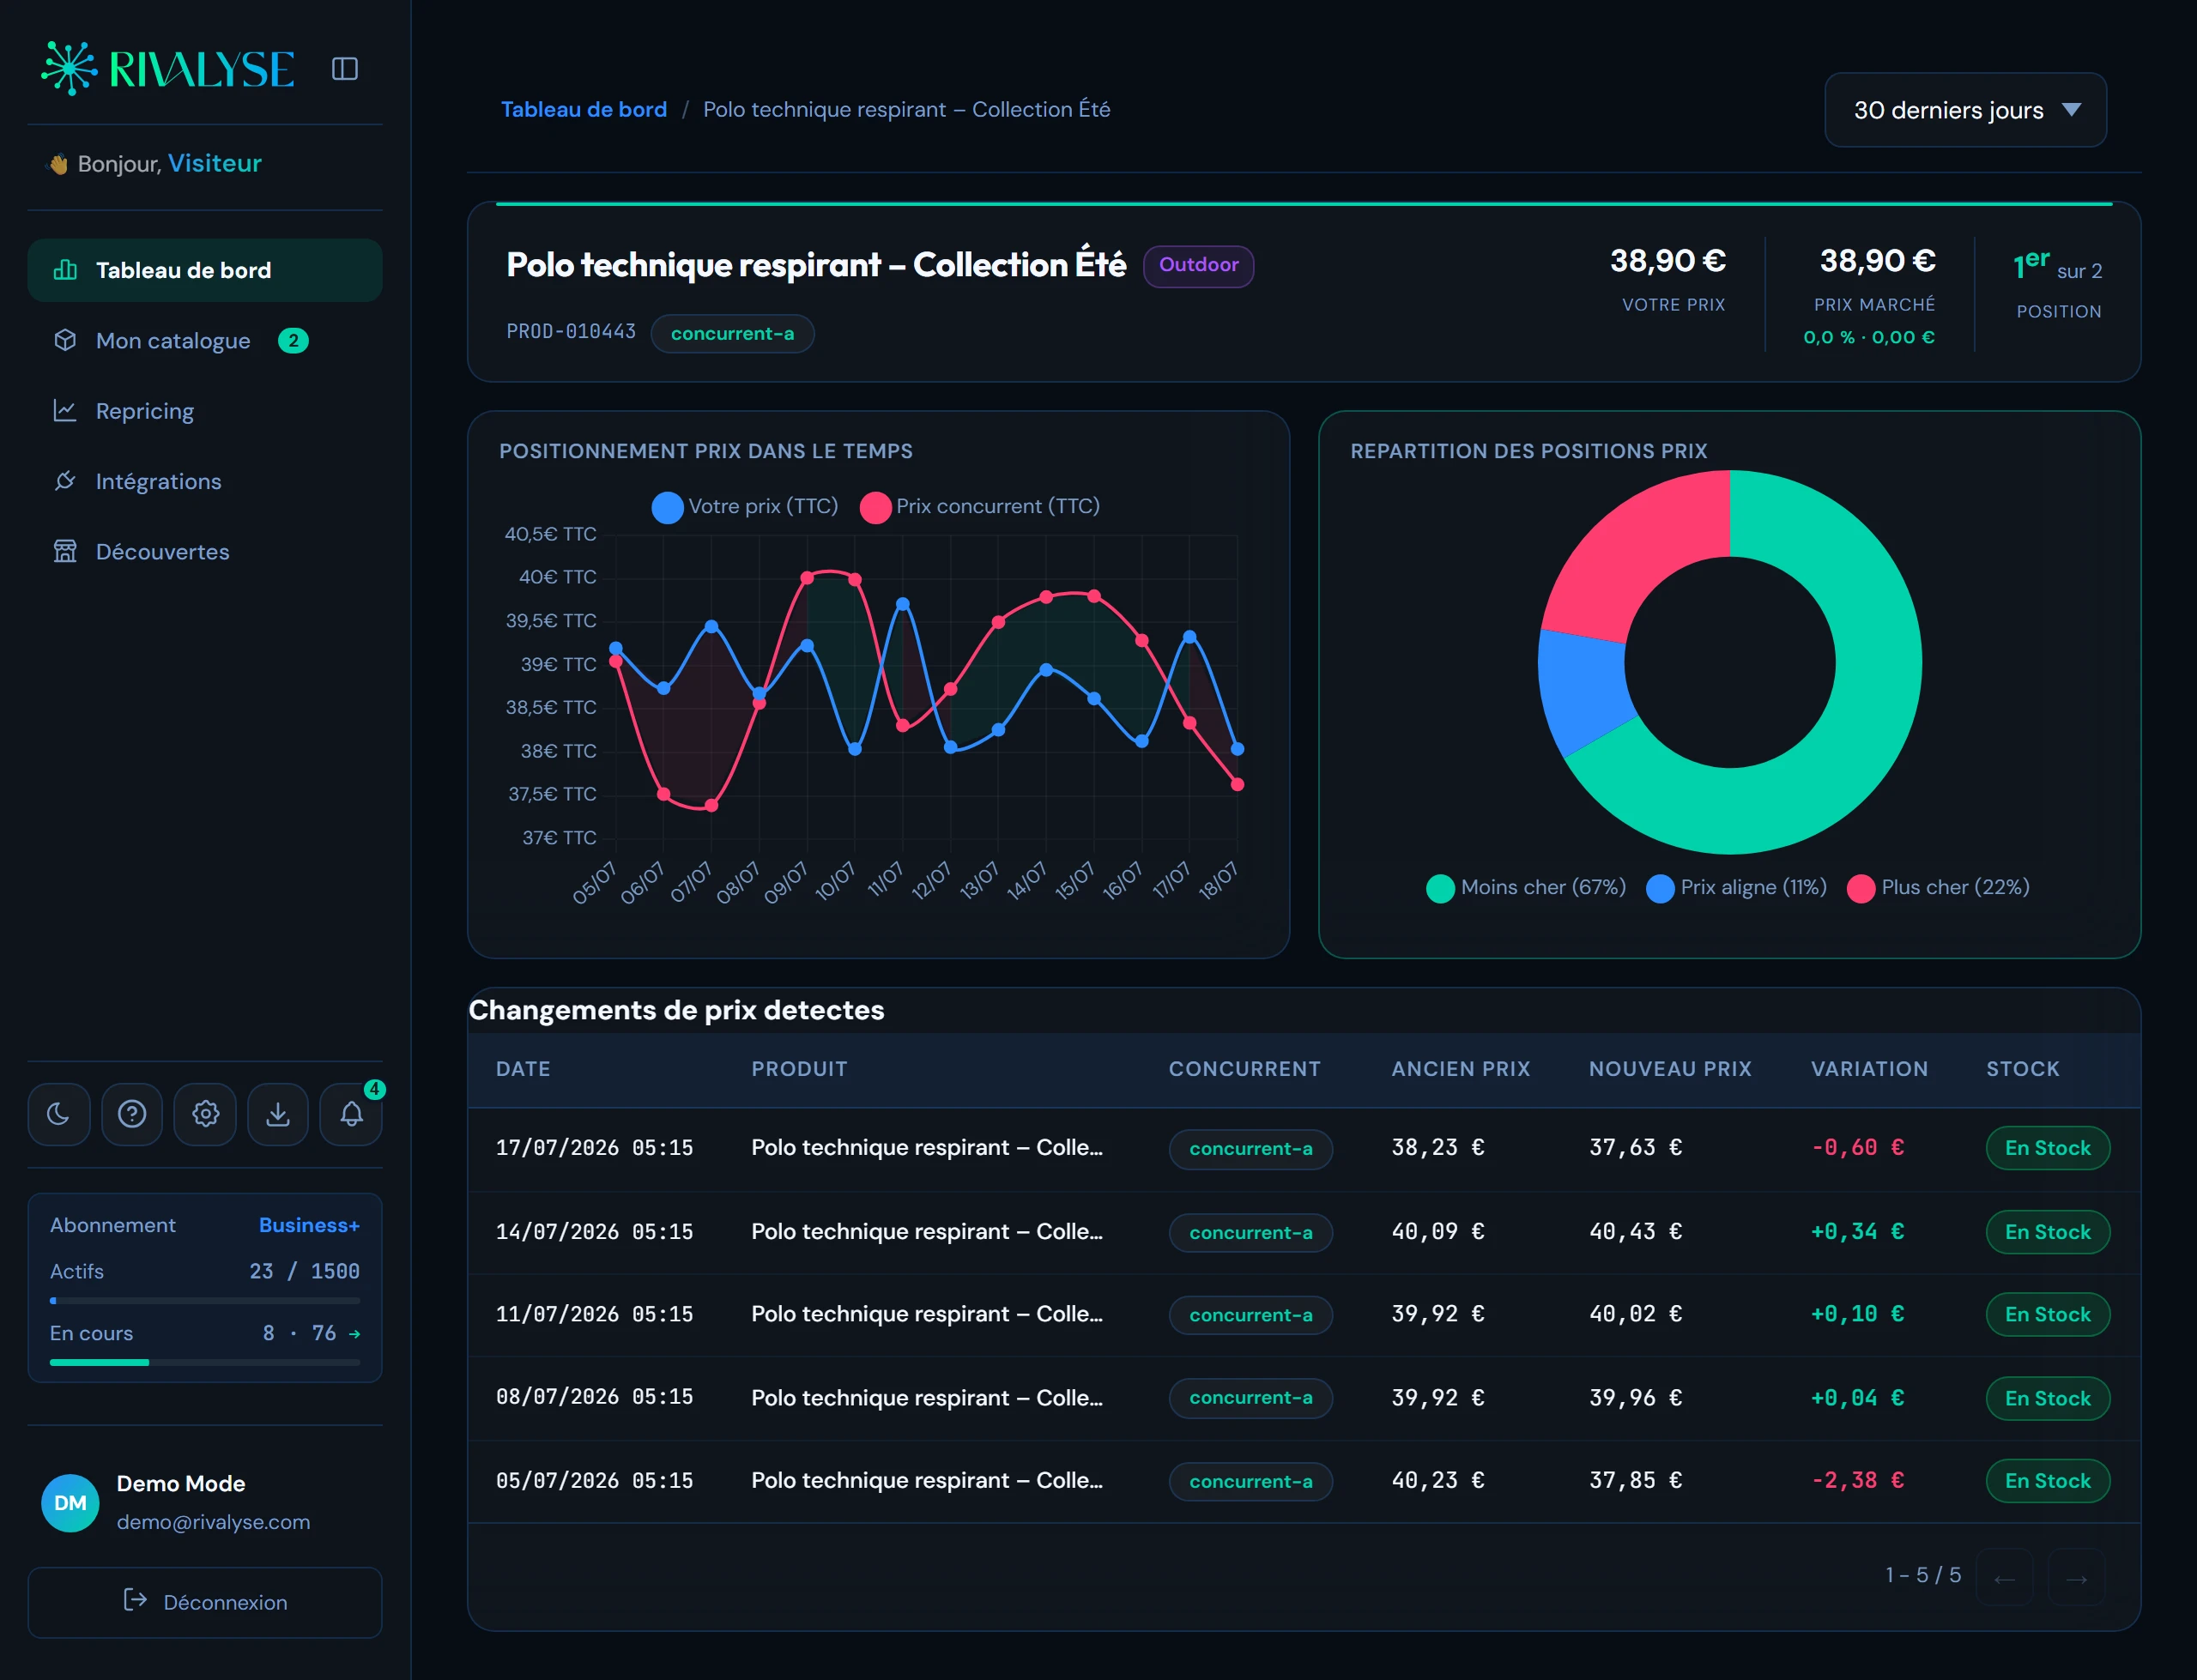Click the Repricing line chart icon
Screen dimensions: 2197x1680
65,411
